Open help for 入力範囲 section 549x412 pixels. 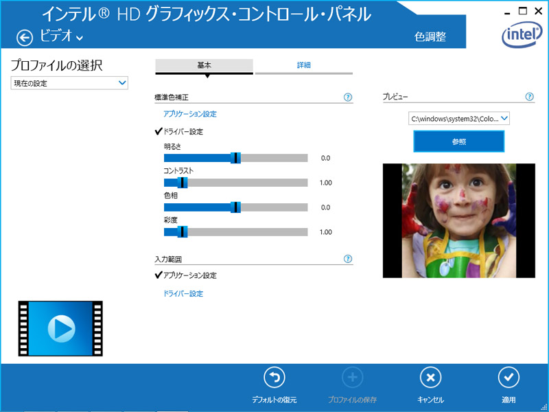[x=348, y=260]
